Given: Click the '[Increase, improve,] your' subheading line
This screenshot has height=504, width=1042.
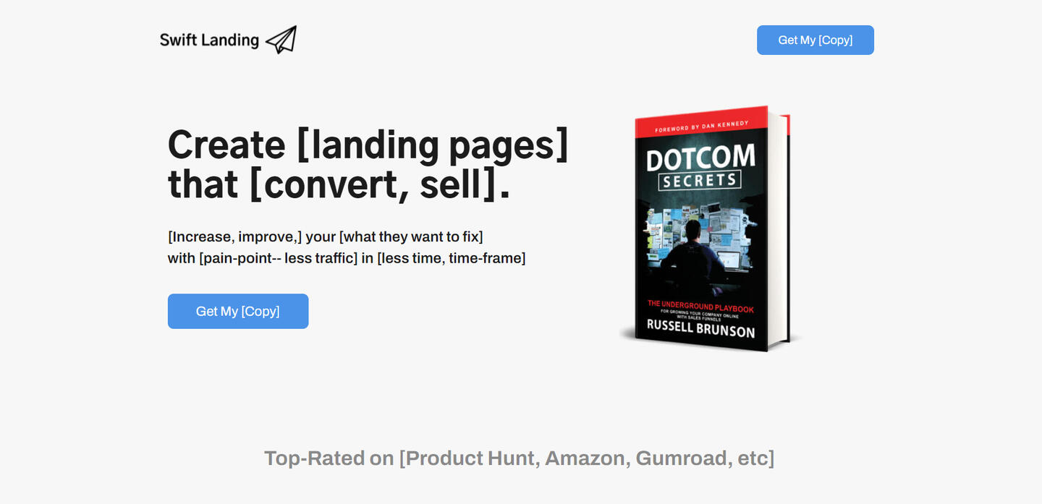Looking at the screenshot, I should pyautogui.click(x=326, y=236).
